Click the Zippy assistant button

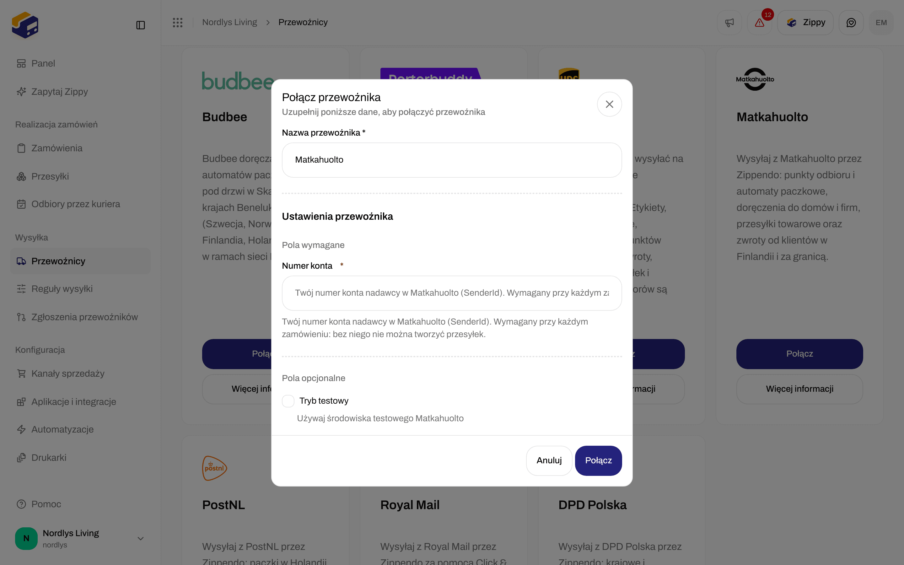tap(805, 22)
